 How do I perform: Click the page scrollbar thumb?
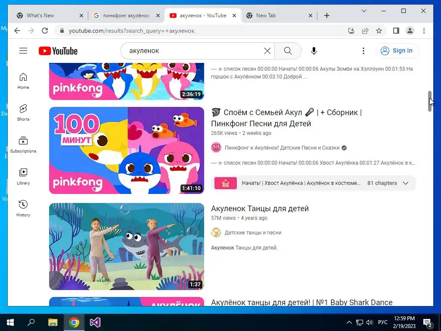(430, 101)
